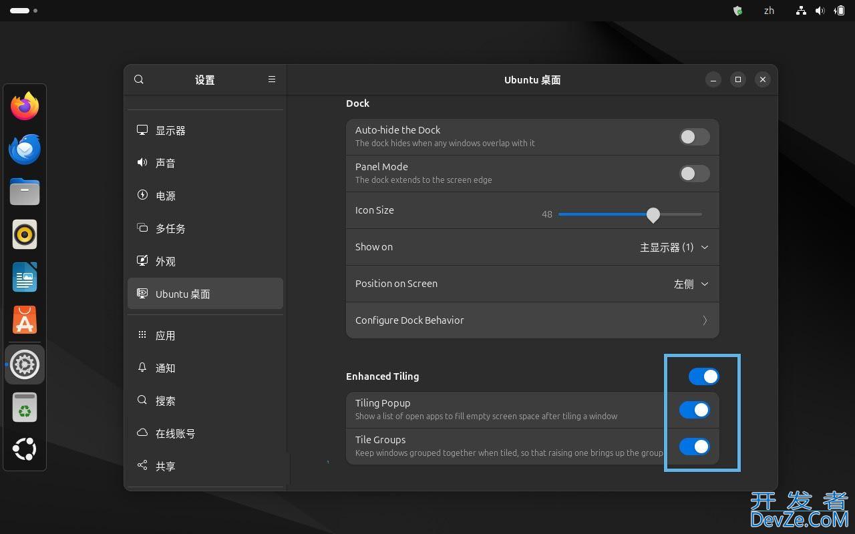
Task: Select 通知 in settings sidebar
Action: (205, 368)
